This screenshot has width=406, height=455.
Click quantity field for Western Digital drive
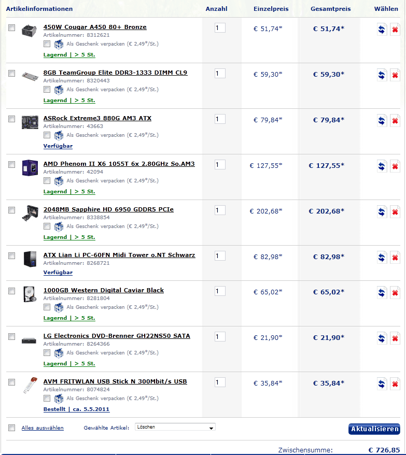coord(220,291)
